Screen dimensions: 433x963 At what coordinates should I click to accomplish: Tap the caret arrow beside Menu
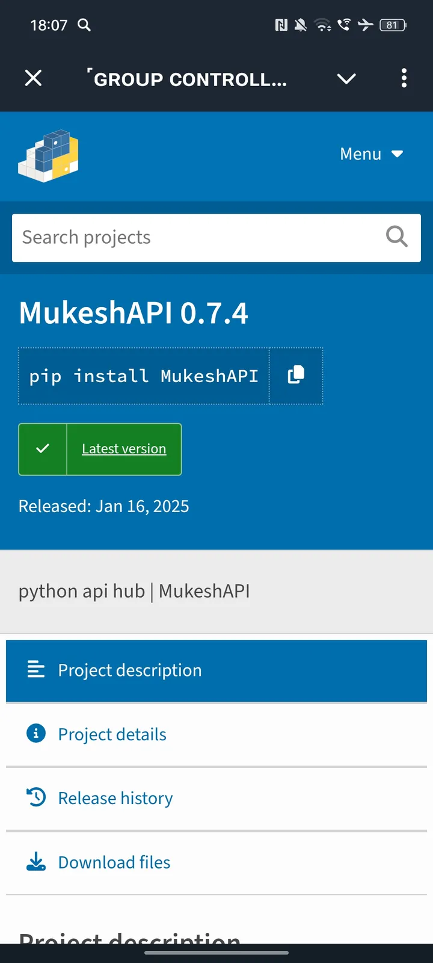(397, 154)
